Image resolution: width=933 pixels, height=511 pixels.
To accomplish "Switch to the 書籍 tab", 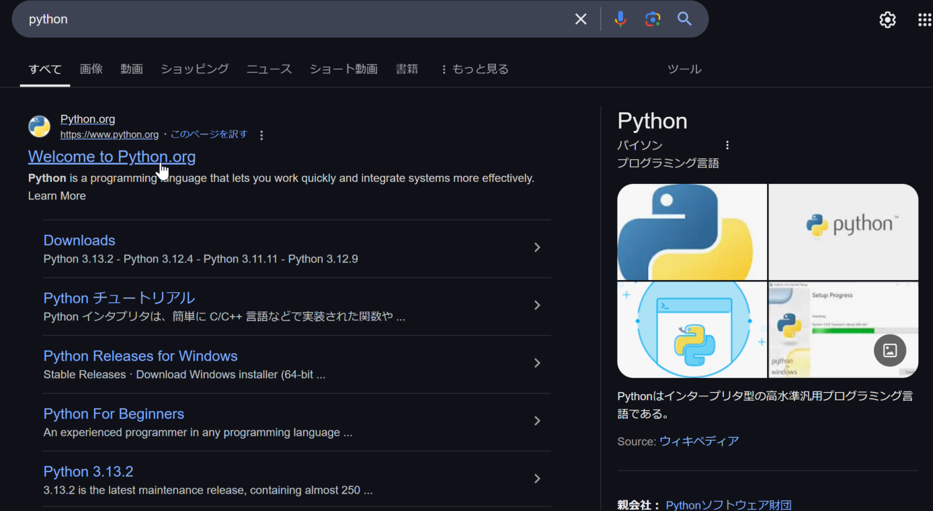I will [x=407, y=69].
